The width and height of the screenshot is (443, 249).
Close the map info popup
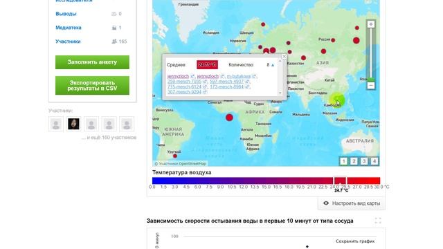[x=284, y=57]
